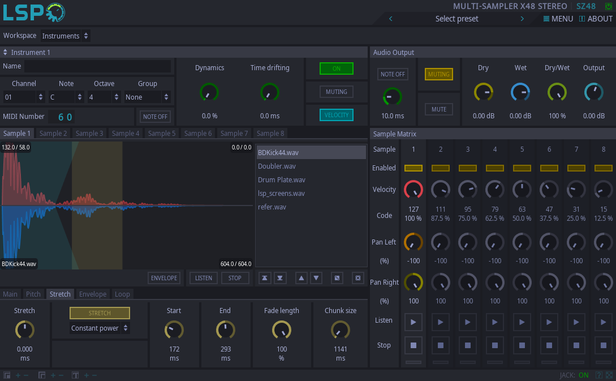Open the Group dropdown set to None
The height and width of the screenshot is (381, 616).
click(147, 97)
